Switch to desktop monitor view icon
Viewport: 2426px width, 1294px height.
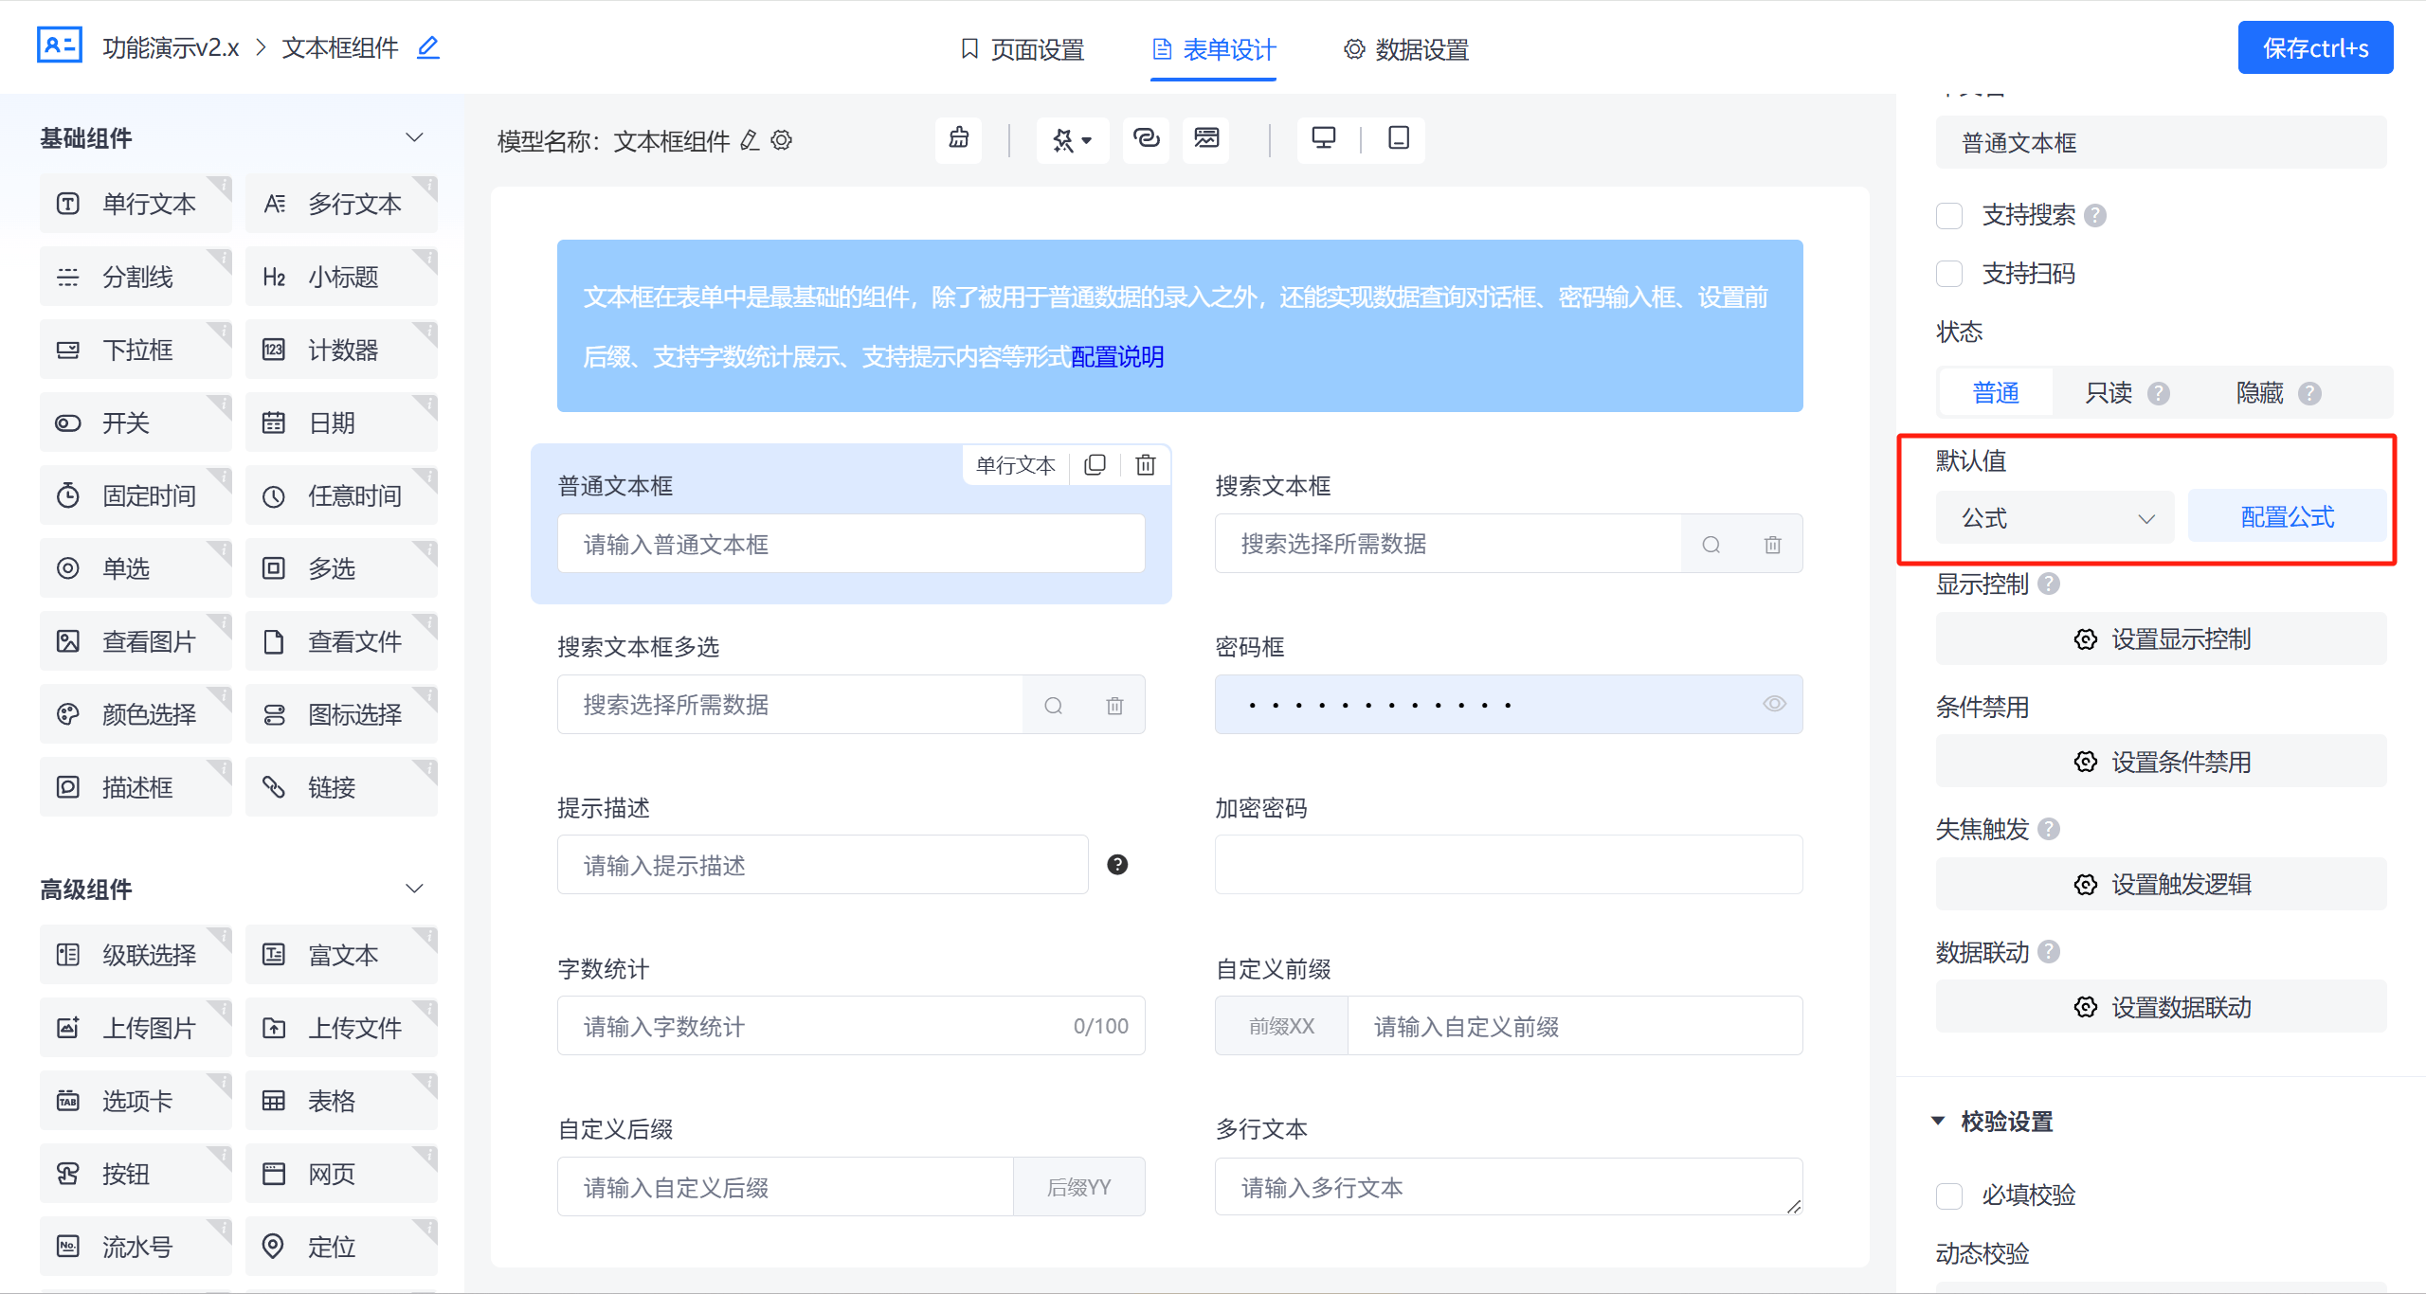[x=1324, y=139]
